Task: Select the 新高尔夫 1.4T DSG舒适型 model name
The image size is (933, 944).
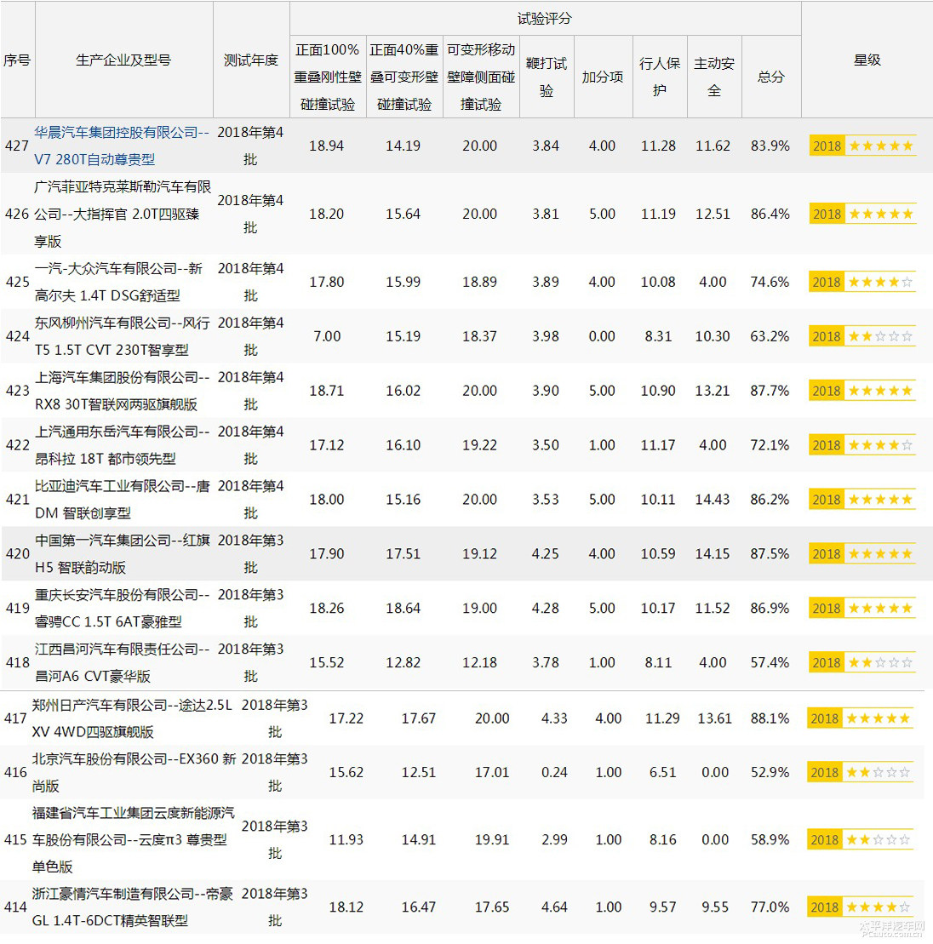Action: tap(118, 282)
